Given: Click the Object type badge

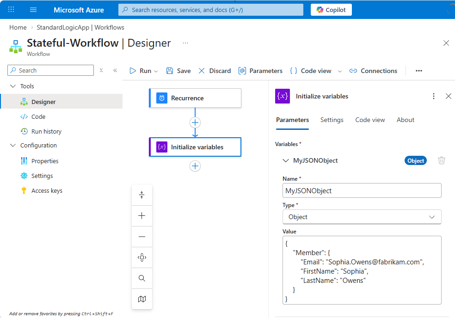Looking at the screenshot, I should tap(416, 160).
